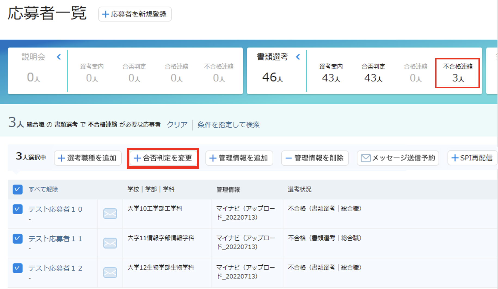Open 説明会 total count 0人
This screenshot has height=289, width=498.
point(33,77)
